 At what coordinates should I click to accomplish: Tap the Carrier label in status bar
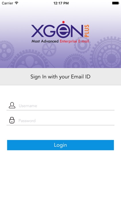7,3
